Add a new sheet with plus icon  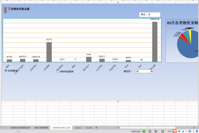pyautogui.click(x=96, y=128)
